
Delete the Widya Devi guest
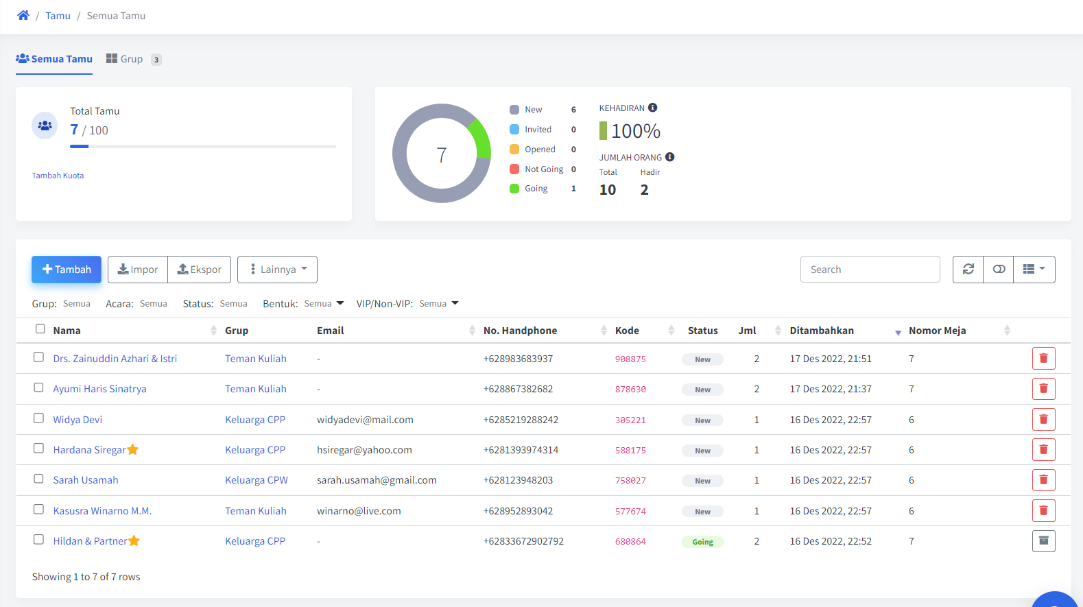click(x=1044, y=419)
